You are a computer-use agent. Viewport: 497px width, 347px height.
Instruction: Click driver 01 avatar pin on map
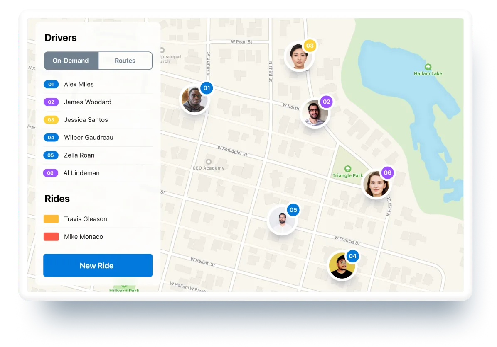194,99
